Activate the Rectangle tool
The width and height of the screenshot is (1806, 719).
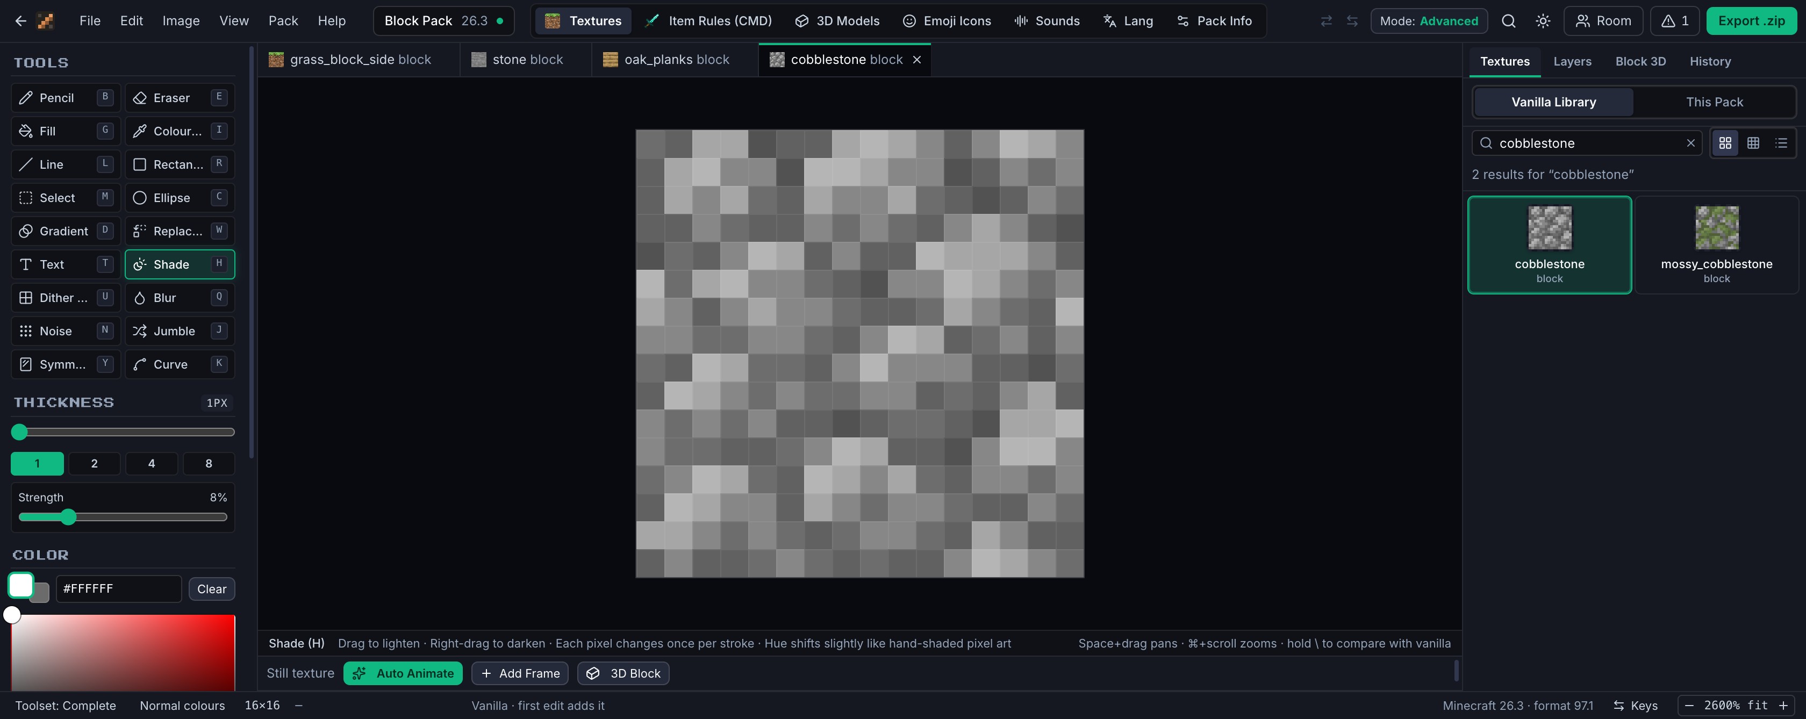pyautogui.click(x=180, y=164)
